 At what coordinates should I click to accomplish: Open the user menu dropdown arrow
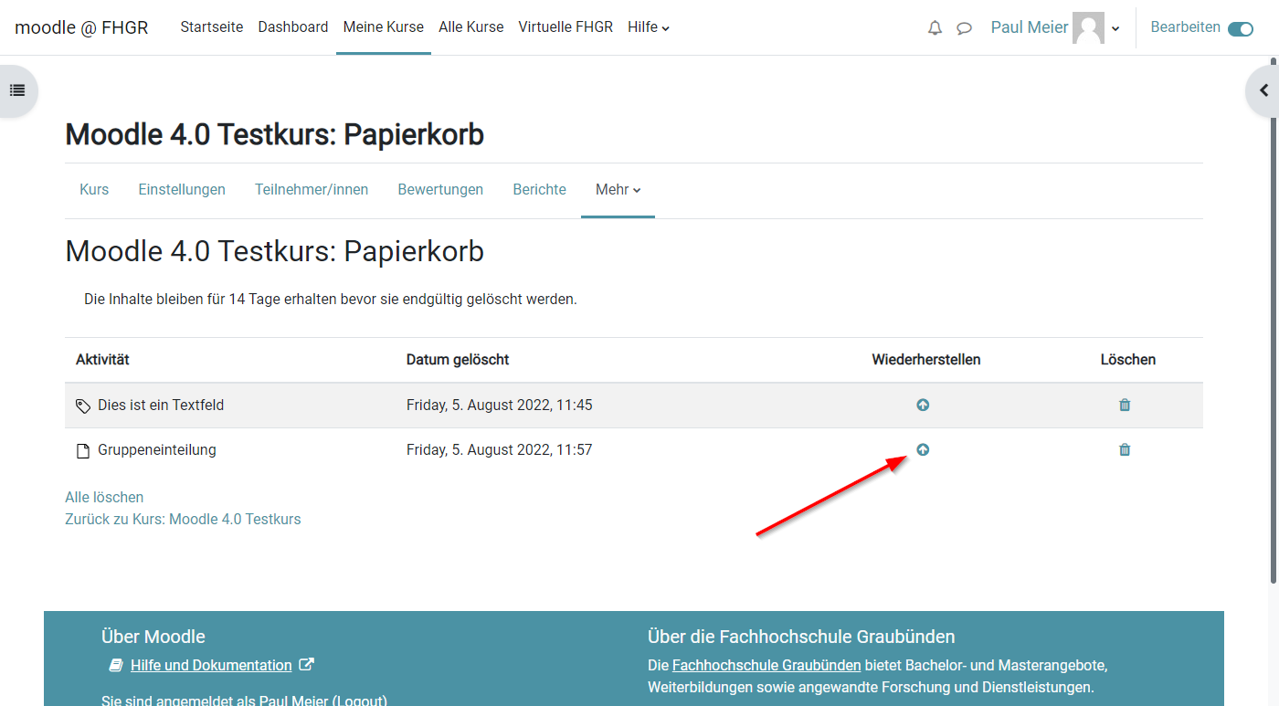1115,29
